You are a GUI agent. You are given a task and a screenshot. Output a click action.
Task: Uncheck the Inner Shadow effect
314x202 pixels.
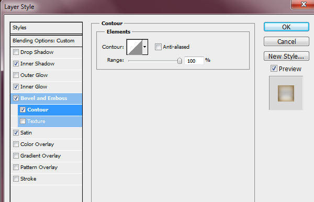pos(16,64)
